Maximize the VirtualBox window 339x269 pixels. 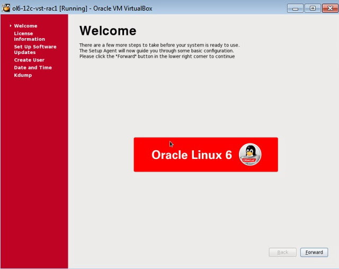[x=313, y=8]
